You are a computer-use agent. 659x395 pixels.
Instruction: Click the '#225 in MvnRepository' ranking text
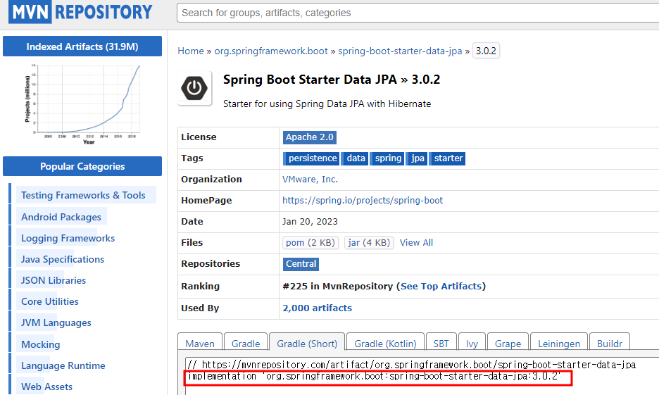[338, 286]
